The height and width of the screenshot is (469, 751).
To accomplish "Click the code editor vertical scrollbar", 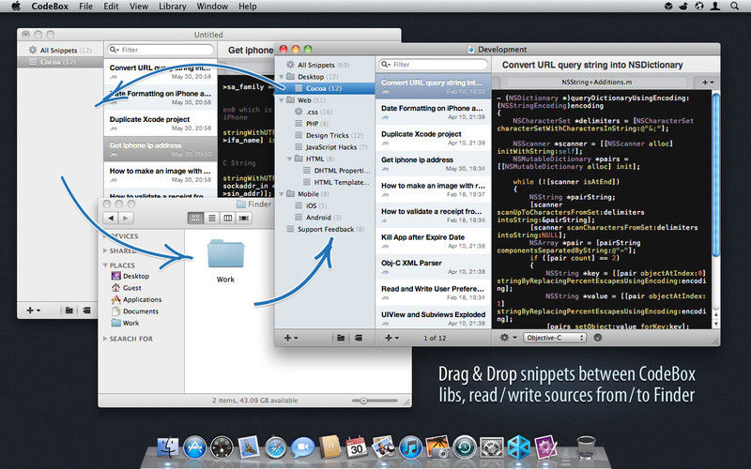I will click(x=716, y=175).
